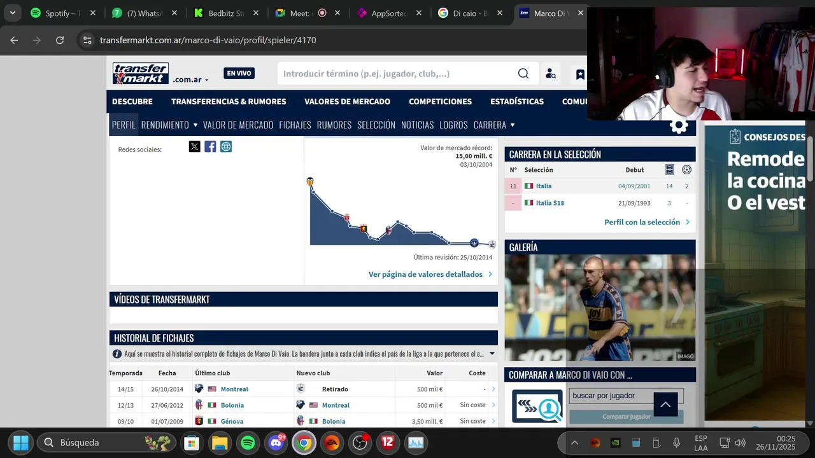This screenshot has width=815, height=458.
Task: Go back to the previous page
Action: point(14,40)
